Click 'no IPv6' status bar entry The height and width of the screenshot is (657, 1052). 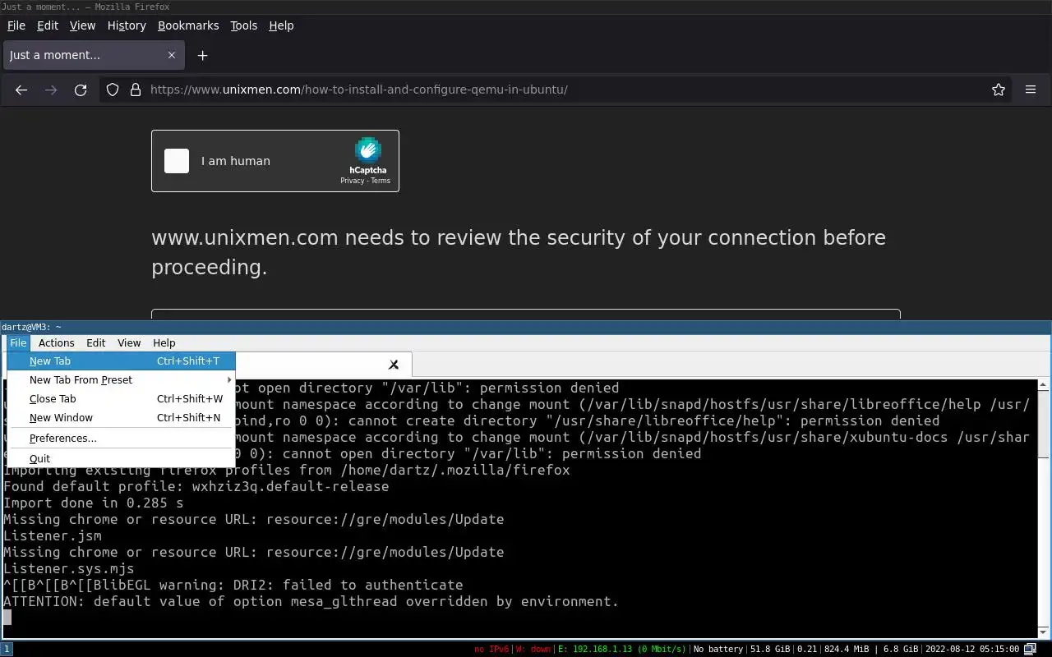point(492,649)
